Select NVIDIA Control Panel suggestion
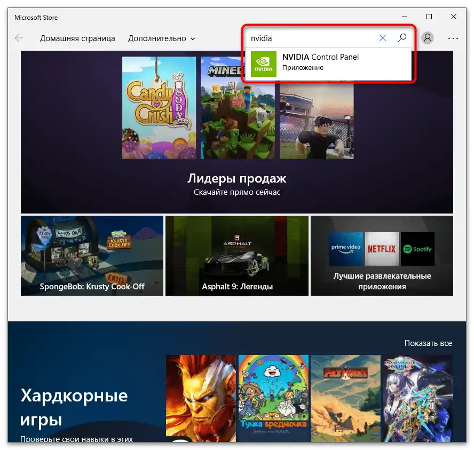This screenshot has width=474, height=450. tap(329, 64)
